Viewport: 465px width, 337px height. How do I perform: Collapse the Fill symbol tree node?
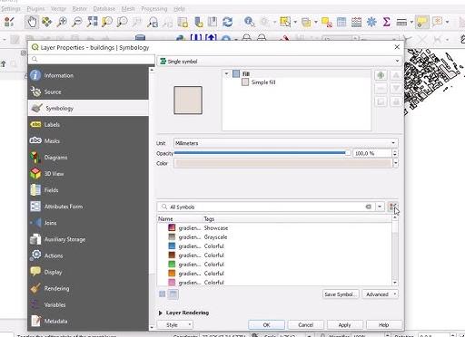pyautogui.click(x=226, y=73)
